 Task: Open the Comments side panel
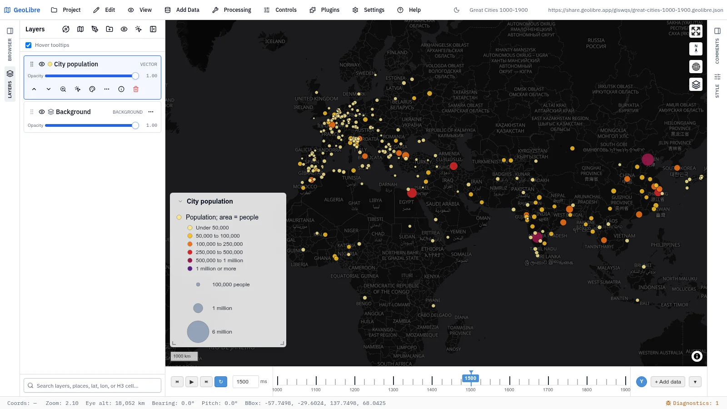pos(717,51)
